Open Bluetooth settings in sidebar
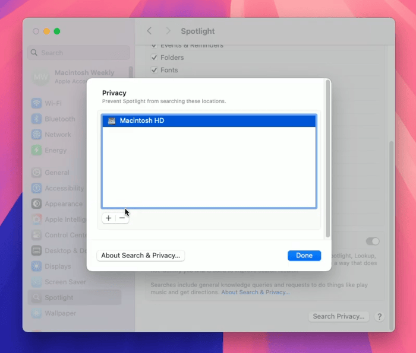Image resolution: width=416 pixels, height=353 pixels. [53, 119]
